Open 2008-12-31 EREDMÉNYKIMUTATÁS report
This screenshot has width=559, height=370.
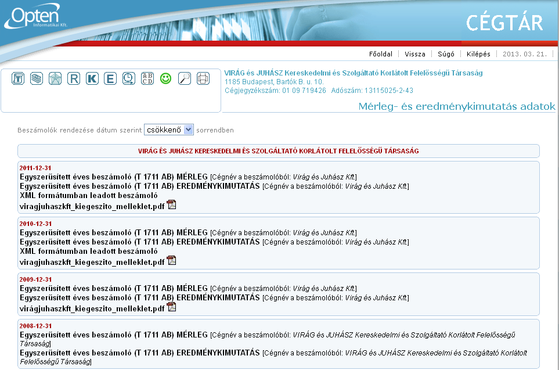(140, 353)
